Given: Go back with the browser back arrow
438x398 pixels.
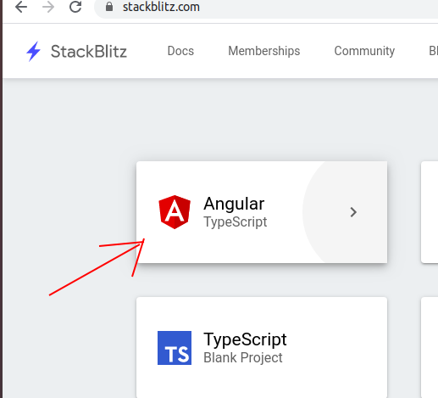Looking at the screenshot, I should click(21, 7).
